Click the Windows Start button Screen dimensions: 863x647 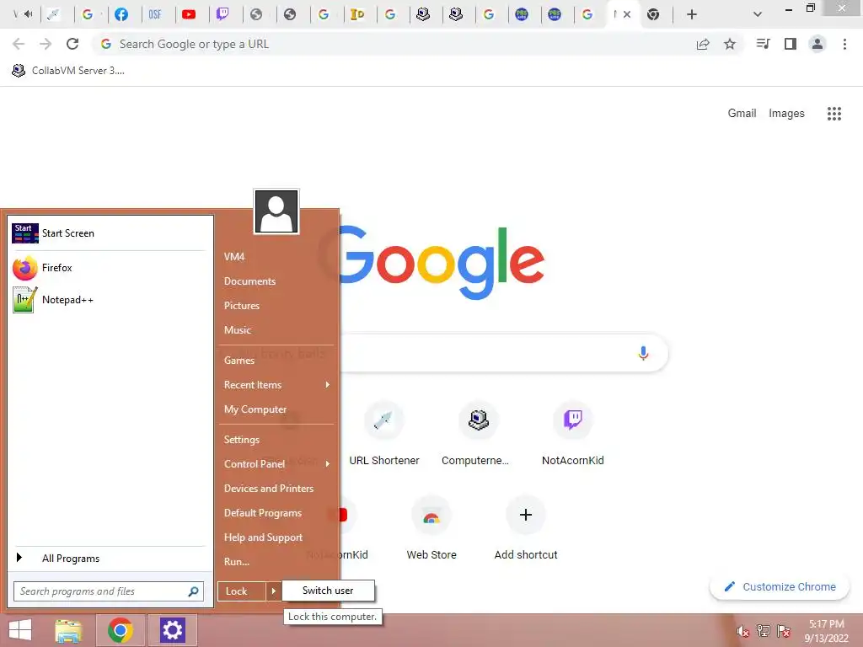tap(20, 630)
